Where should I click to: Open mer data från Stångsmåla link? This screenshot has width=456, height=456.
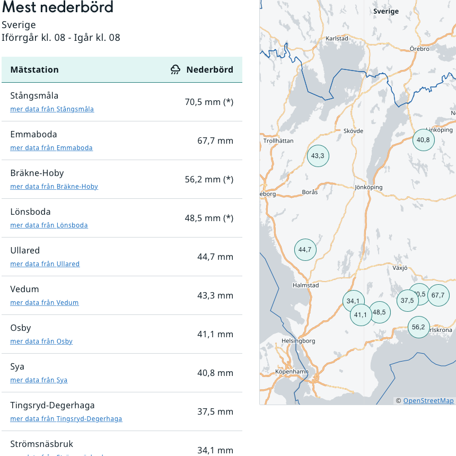52,109
